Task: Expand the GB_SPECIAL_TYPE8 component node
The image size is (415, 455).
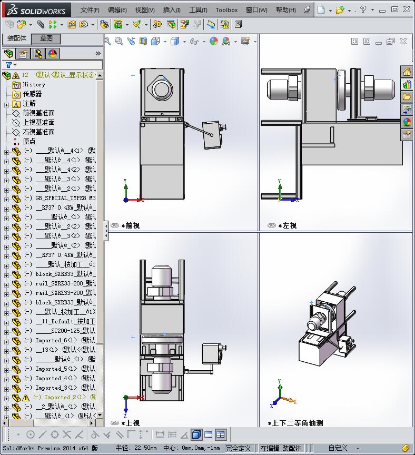Action: pyautogui.click(x=6, y=200)
